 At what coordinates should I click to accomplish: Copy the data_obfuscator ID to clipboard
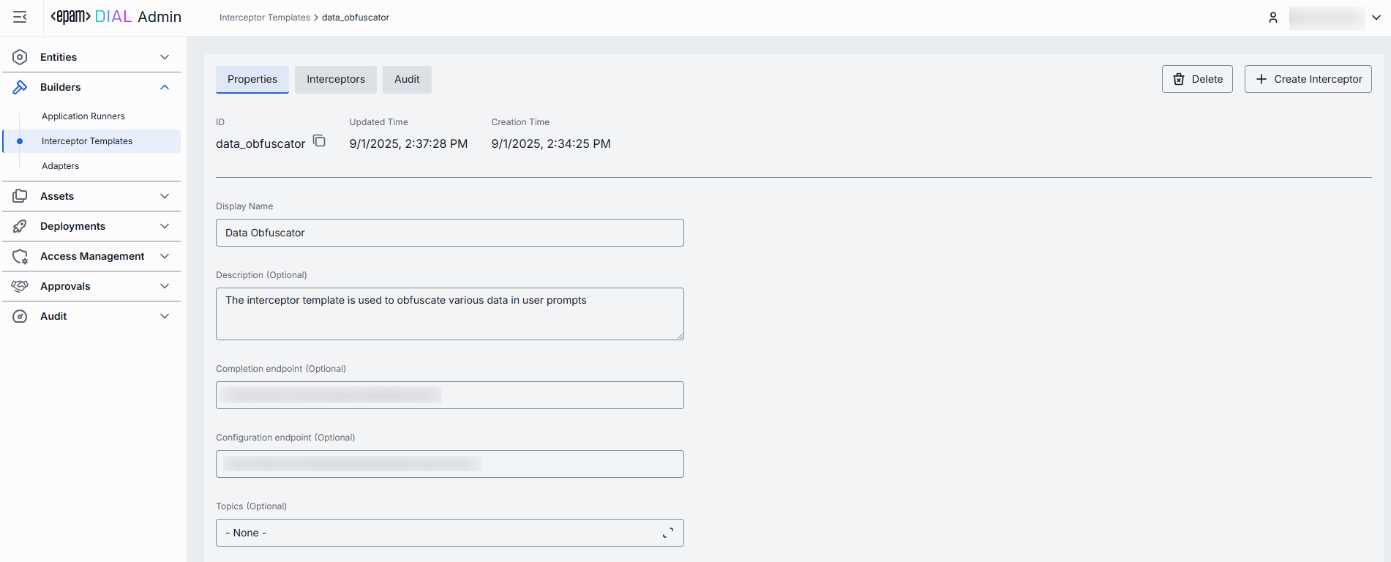(319, 141)
